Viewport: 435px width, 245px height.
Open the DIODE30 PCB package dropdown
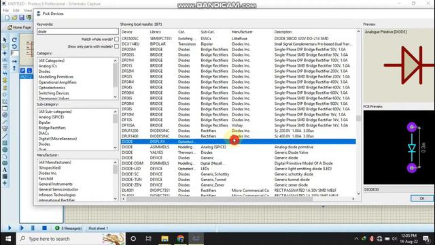click(399, 189)
